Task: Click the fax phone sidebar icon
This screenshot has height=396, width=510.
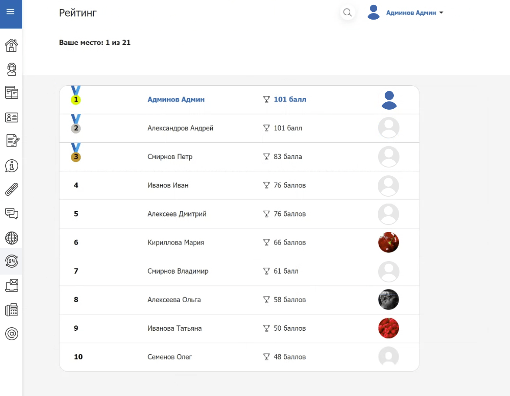Action: click(x=11, y=310)
